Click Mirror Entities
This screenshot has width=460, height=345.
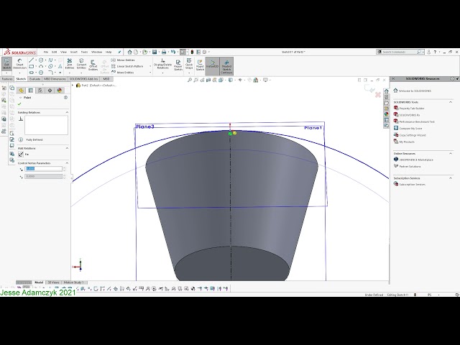click(x=123, y=60)
